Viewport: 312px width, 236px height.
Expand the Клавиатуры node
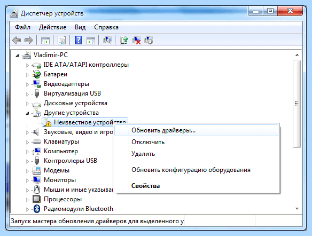pyautogui.click(x=27, y=142)
